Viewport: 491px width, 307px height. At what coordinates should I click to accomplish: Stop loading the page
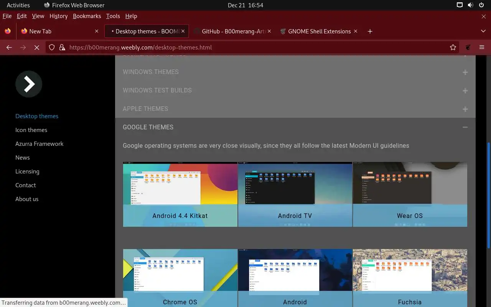click(x=37, y=47)
